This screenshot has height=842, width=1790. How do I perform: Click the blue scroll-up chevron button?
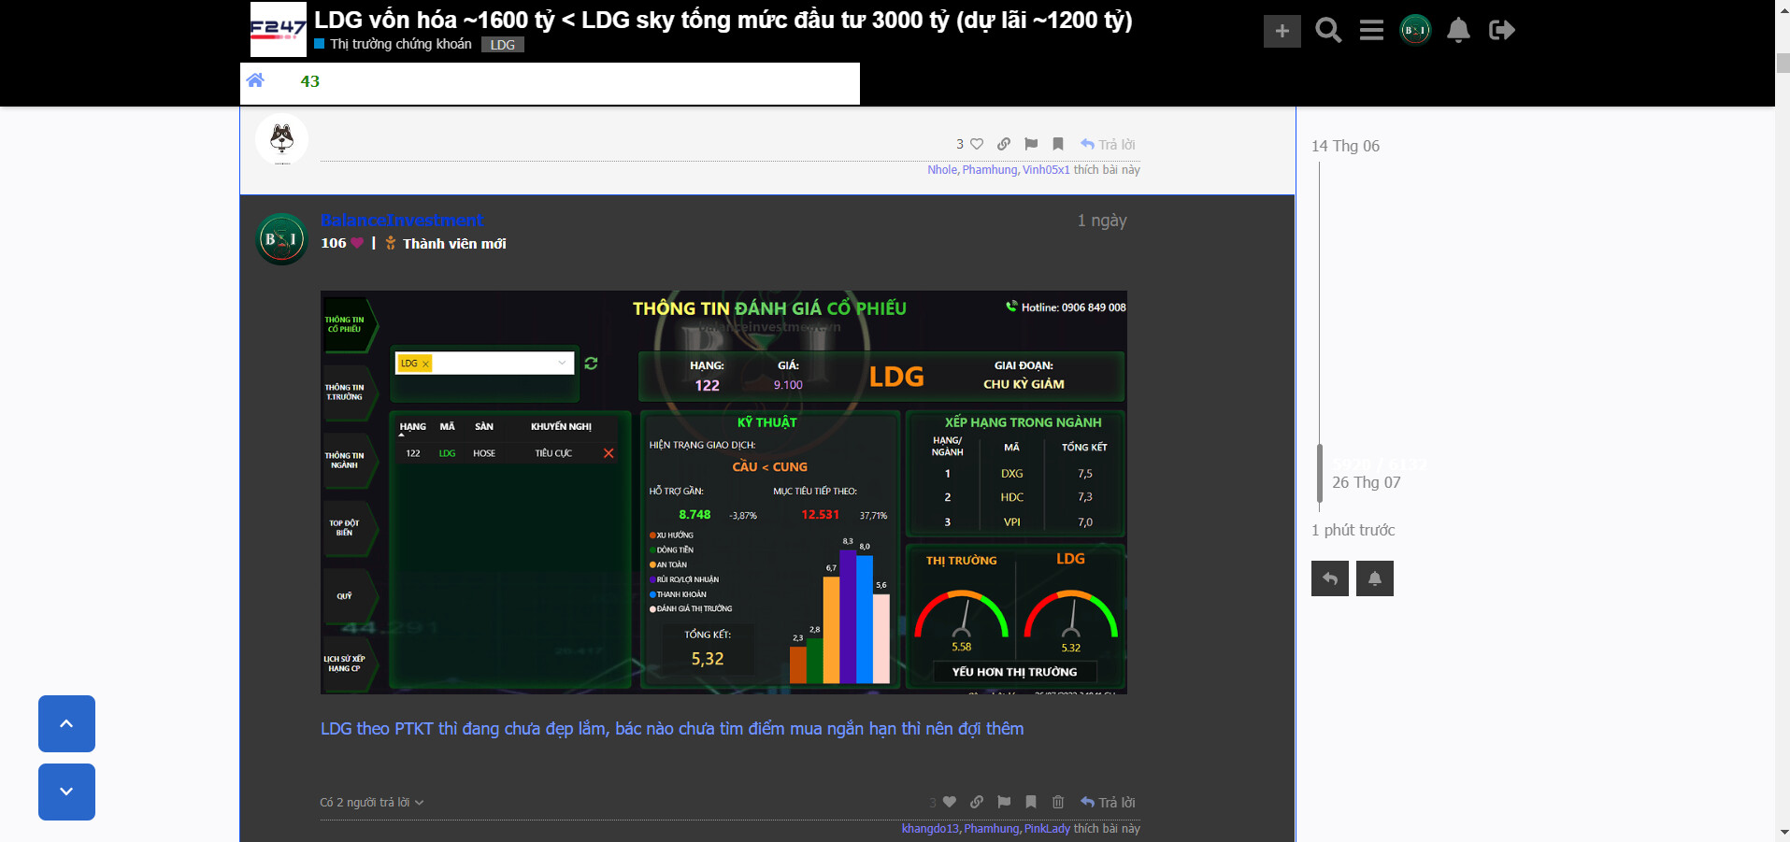point(66,723)
